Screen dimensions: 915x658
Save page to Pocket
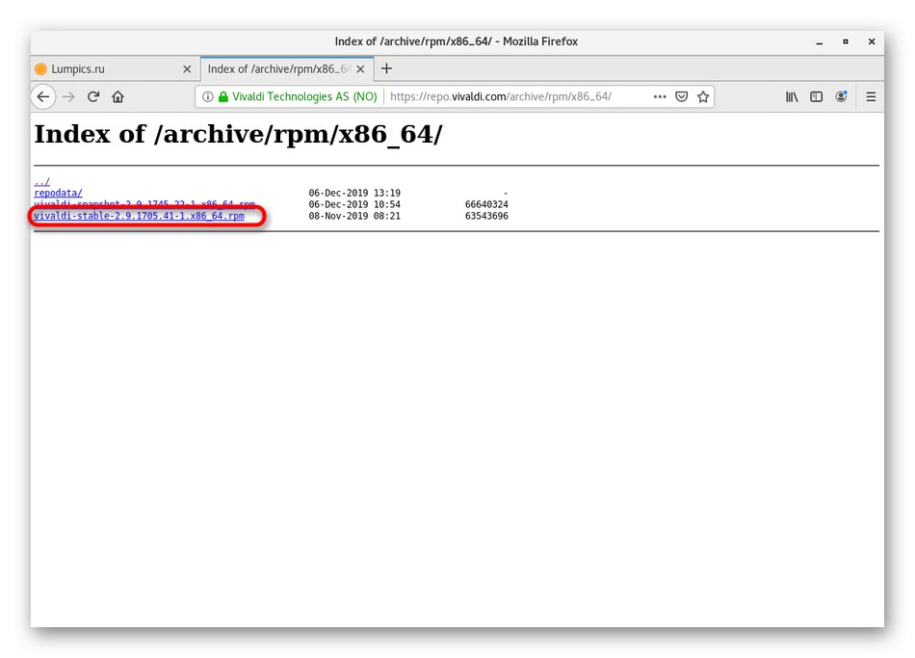[x=681, y=97]
